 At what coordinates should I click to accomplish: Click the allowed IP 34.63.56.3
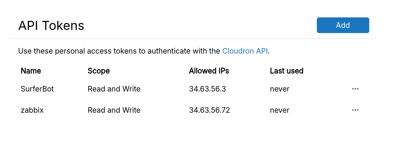click(x=208, y=89)
